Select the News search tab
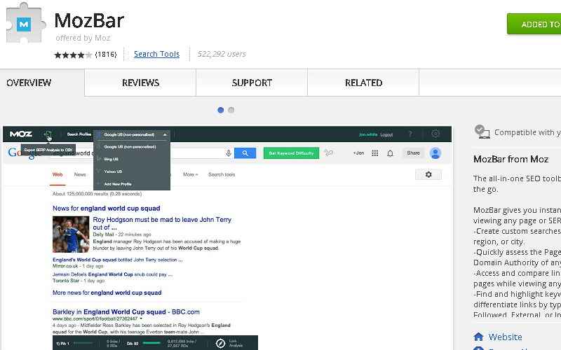The width and height of the screenshot is (561, 350). pyautogui.click(x=80, y=174)
